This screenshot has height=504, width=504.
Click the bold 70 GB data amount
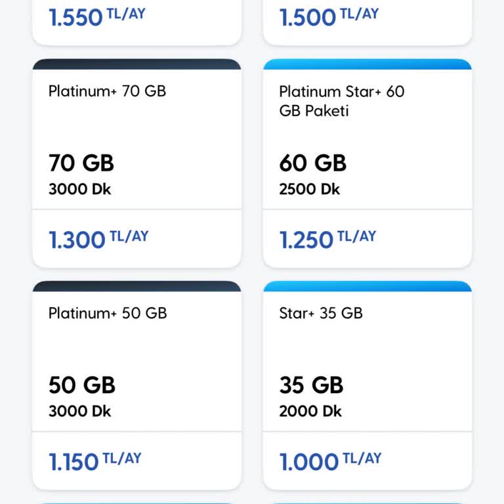81,163
